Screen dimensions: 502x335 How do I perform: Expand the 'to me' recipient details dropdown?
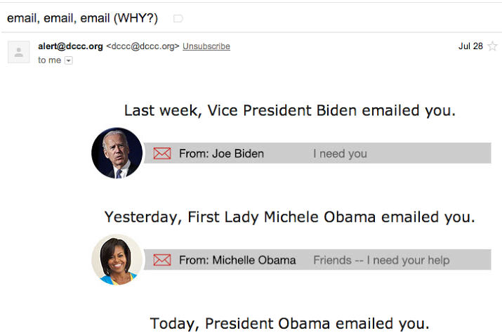[x=69, y=60]
